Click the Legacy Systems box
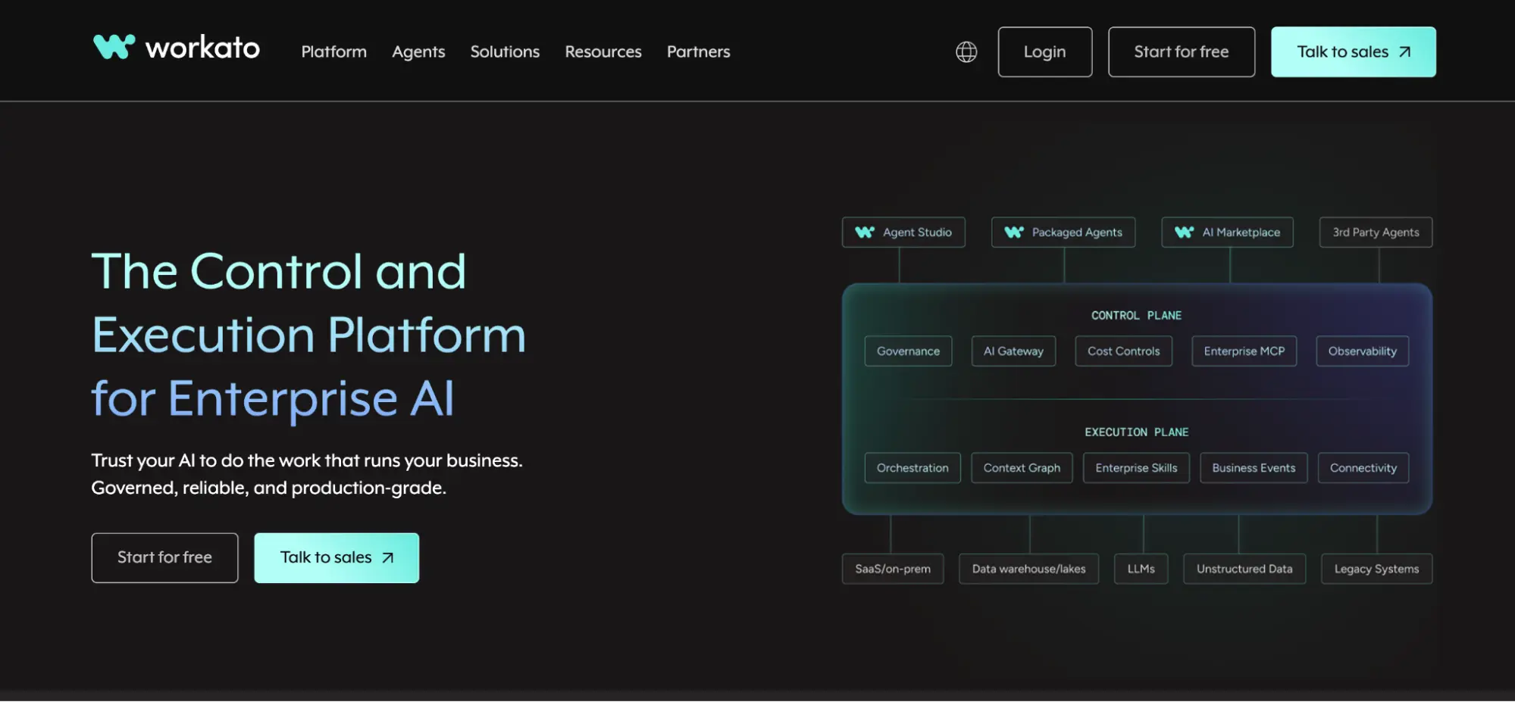The height and width of the screenshot is (702, 1515). pyautogui.click(x=1377, y=569)
